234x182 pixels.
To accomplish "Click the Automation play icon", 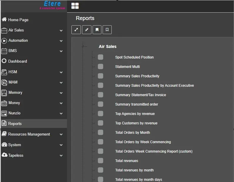I will pyautogui.click(x=4, y=41).
